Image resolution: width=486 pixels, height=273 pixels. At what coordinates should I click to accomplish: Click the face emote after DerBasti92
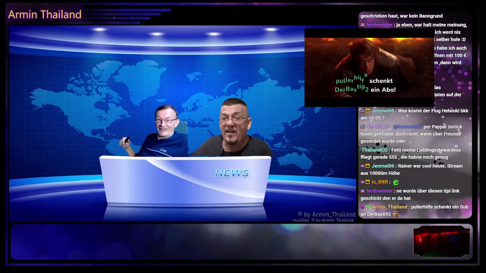[396, 214]
